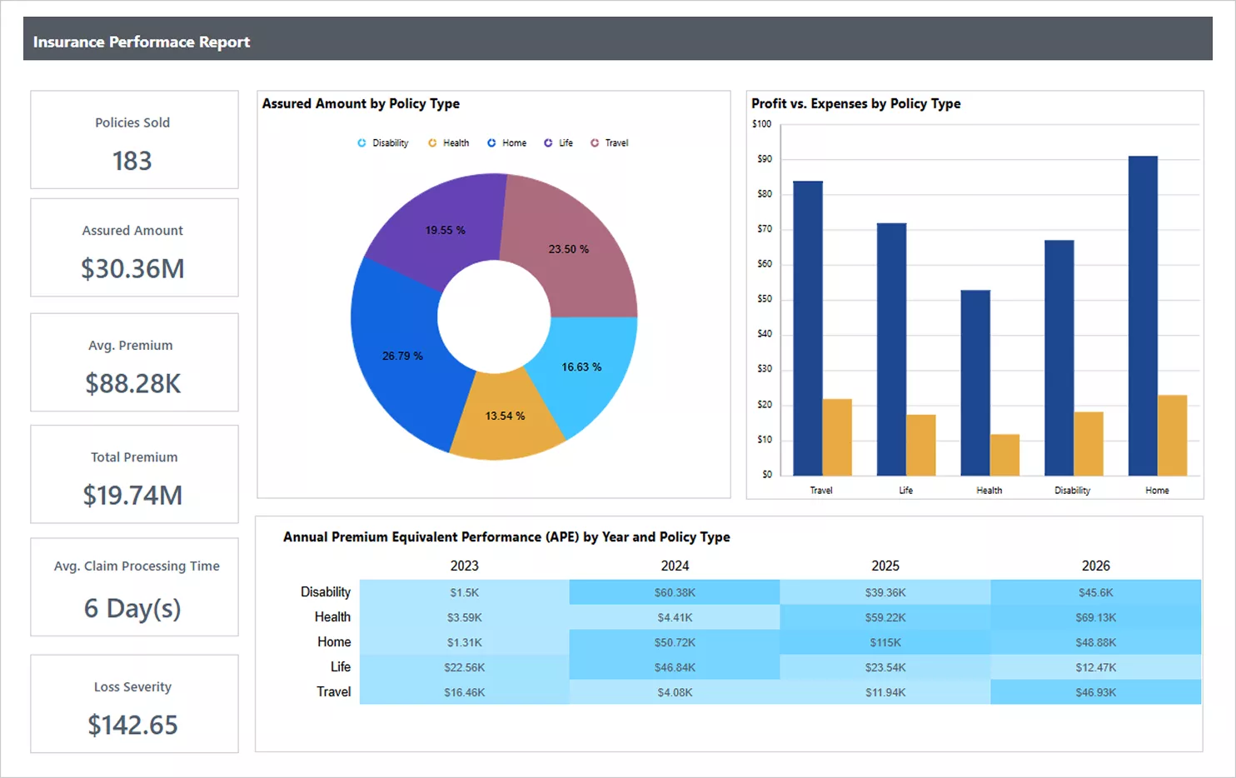1236x778 pixels.
Task: Open the Avg. Premium $88.28K card
Action: 134,362
